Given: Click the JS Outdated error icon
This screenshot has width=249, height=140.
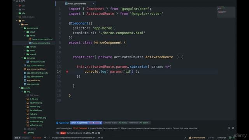Looking at the screenshot, I should 74,128.
